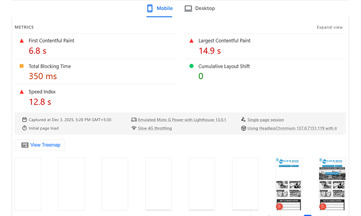Click red triangle beside Largest Contentful Paint
Viewport: 361px width, 216px height.
pos(191,41)
